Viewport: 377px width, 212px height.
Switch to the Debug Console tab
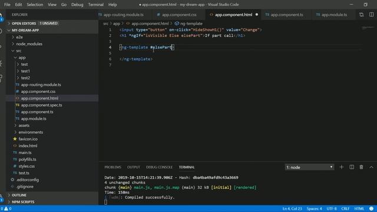pyautogui.click(x=159, y=167)
